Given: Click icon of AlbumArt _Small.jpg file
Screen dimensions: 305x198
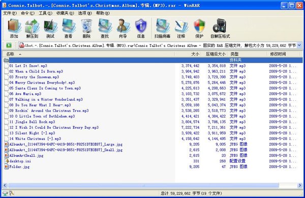Looking at the screenshot, I should click(x=7, y=150).
